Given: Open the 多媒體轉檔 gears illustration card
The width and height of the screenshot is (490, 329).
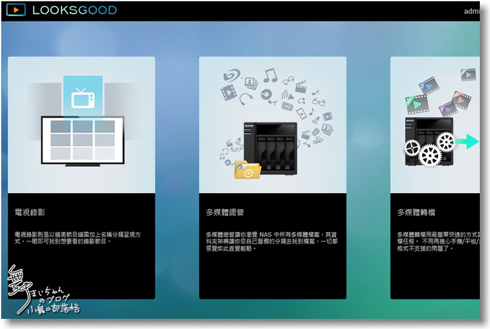Looking at the screenshot, I should pos(435,124).
